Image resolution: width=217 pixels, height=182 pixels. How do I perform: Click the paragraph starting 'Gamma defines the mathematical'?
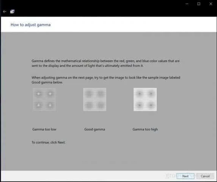[105, 63]
